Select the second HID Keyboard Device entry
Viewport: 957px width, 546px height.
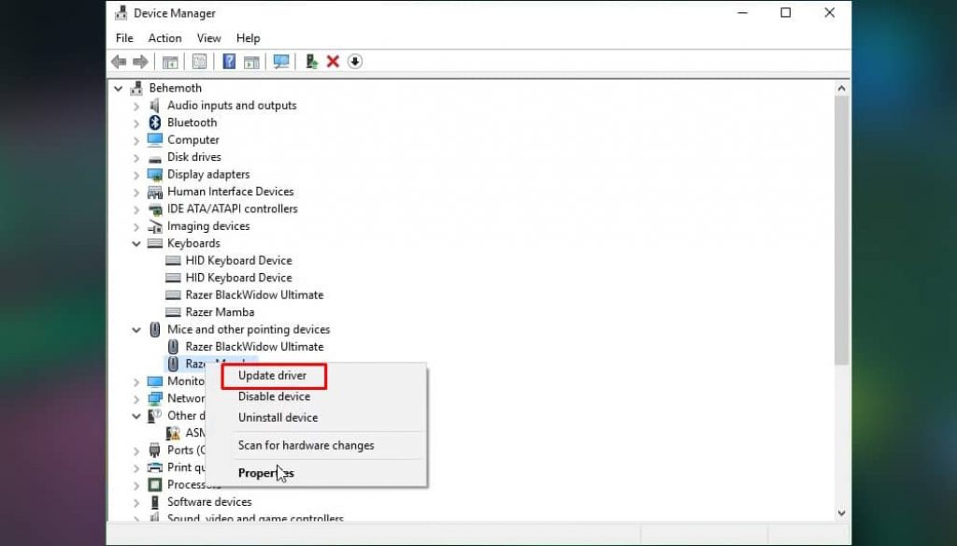click(x=238, y=278)
